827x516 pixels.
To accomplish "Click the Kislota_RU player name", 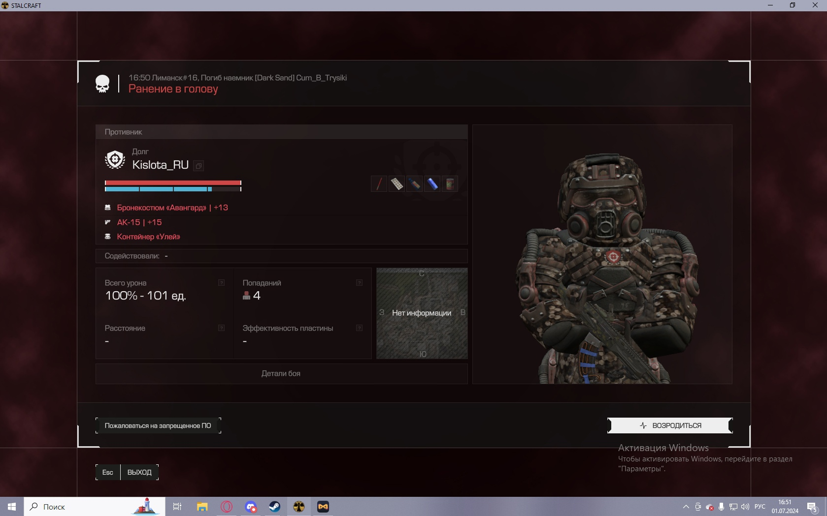I will pos(161,165).
